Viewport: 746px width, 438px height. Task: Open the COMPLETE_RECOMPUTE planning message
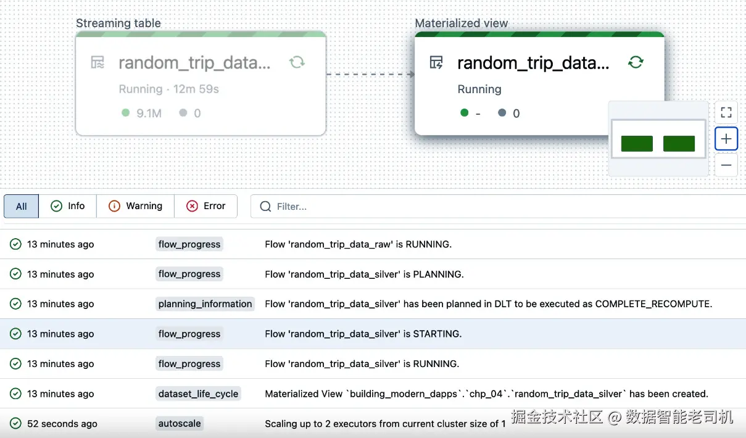[x=488, y=304]
